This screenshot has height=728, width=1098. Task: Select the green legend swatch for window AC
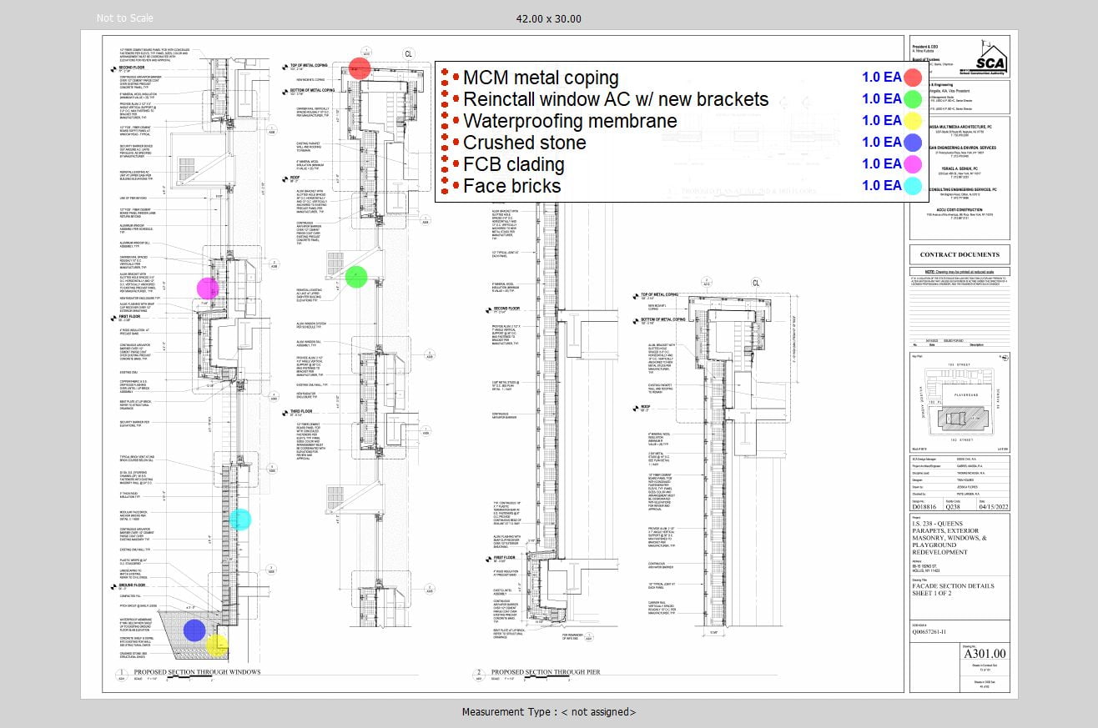click(913, 99)
